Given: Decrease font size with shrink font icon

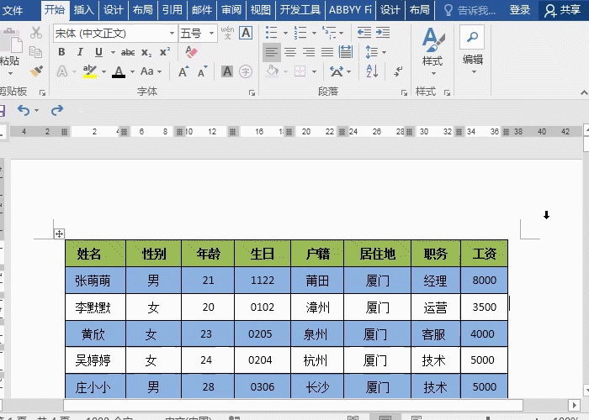Looking at the screenshot, I should 203,71.
